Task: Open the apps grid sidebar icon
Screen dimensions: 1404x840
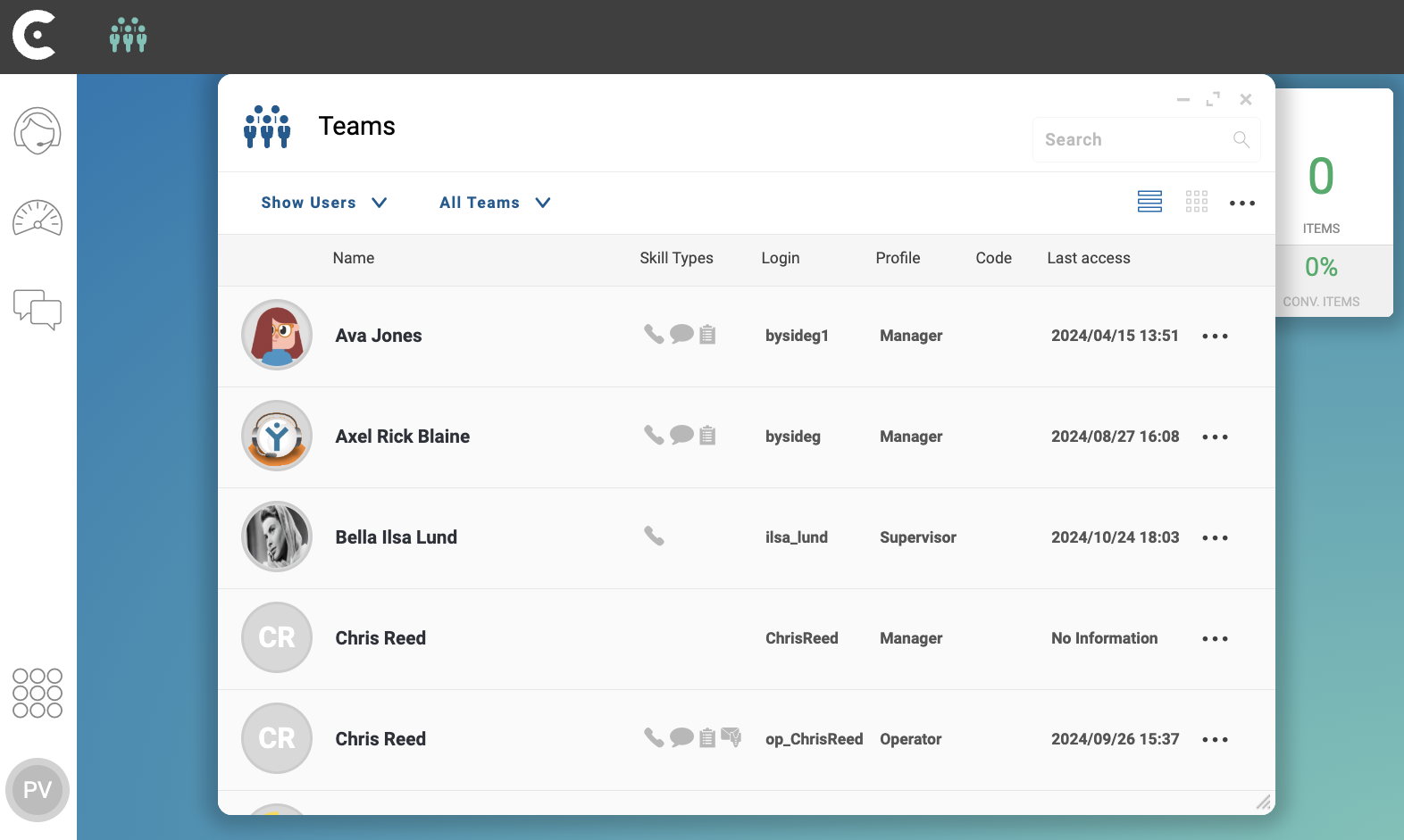Action: pyautogui.click(x=38, y=693)
